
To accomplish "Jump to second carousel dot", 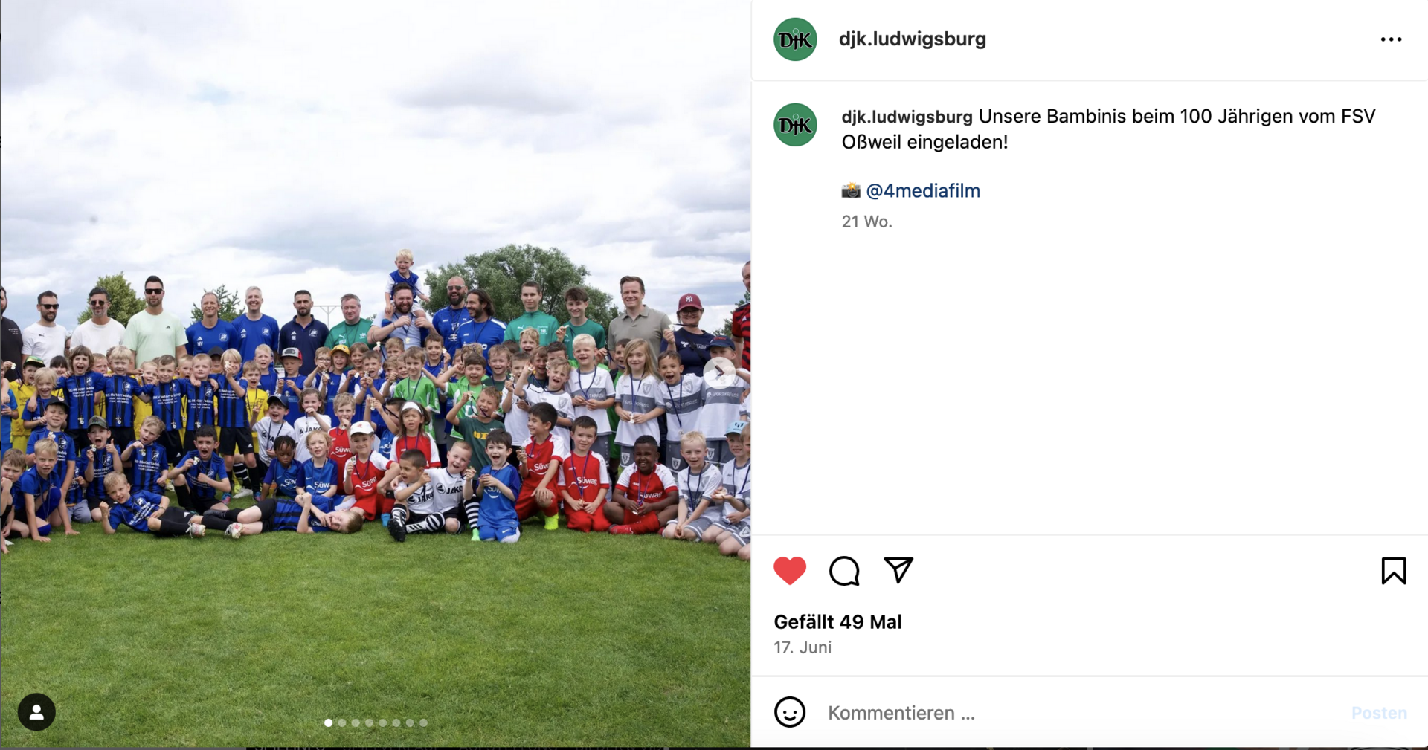I will (x=342, y=722).
